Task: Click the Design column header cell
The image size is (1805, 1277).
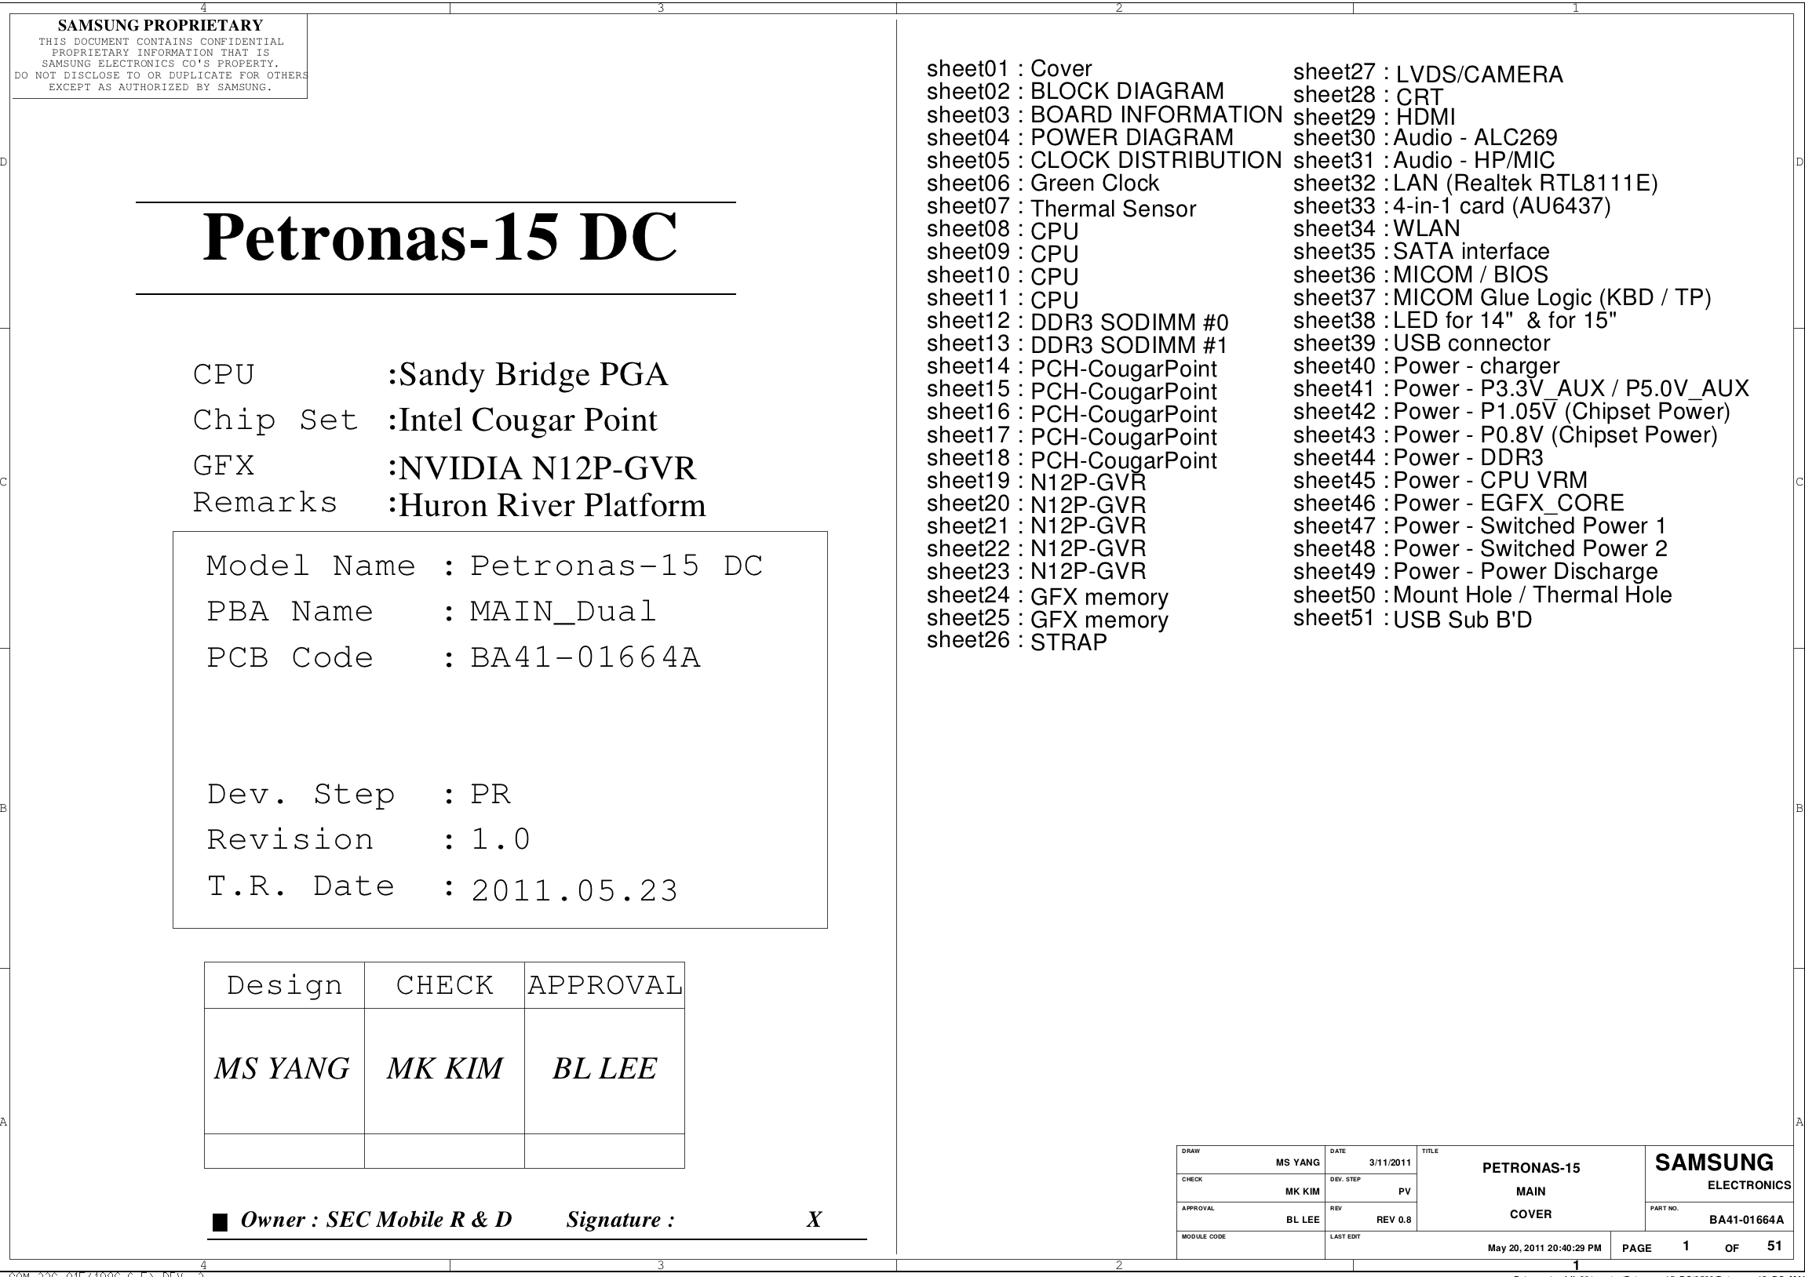Action: coord(285,985)
